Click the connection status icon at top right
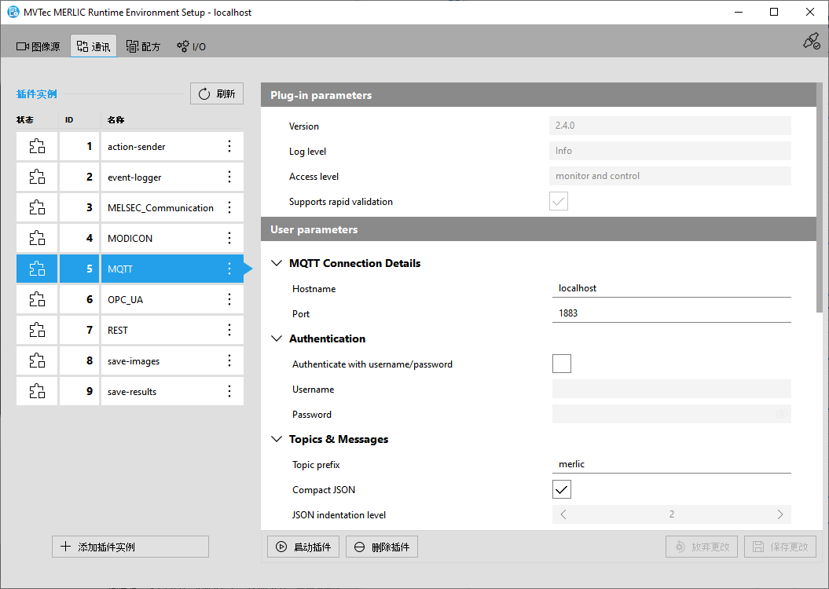The width and height of the screenshot is (829, 589). pos(811,42)
